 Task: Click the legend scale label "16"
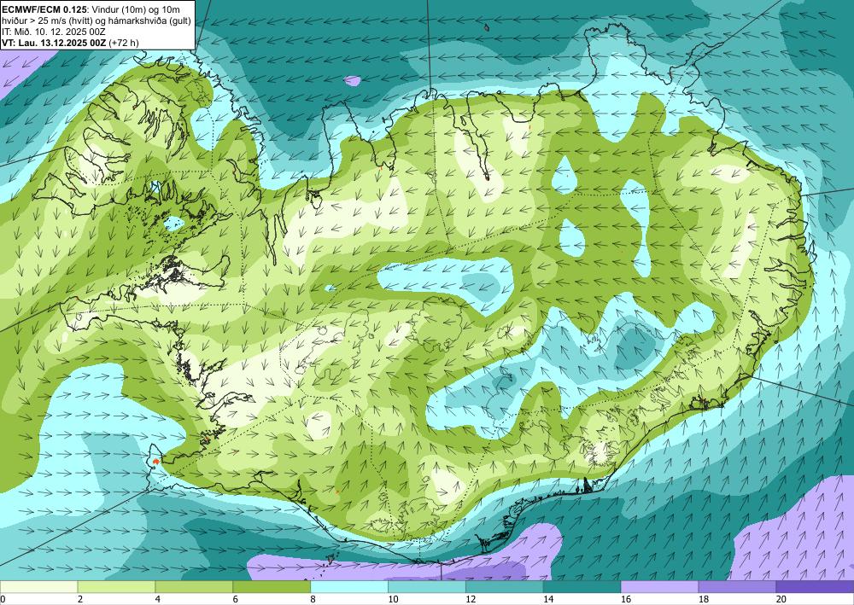pyautogui.click(x=626, y=600)
